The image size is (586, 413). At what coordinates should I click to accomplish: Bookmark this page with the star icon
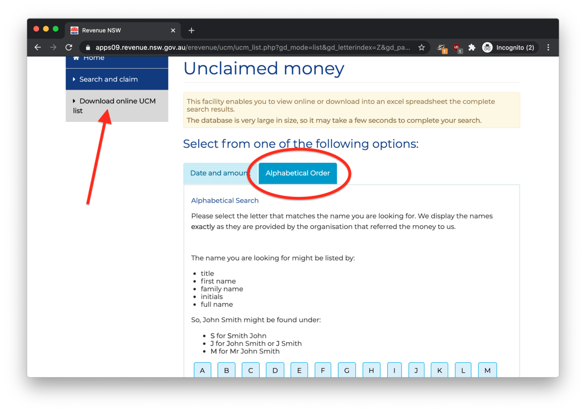(422, 48)
